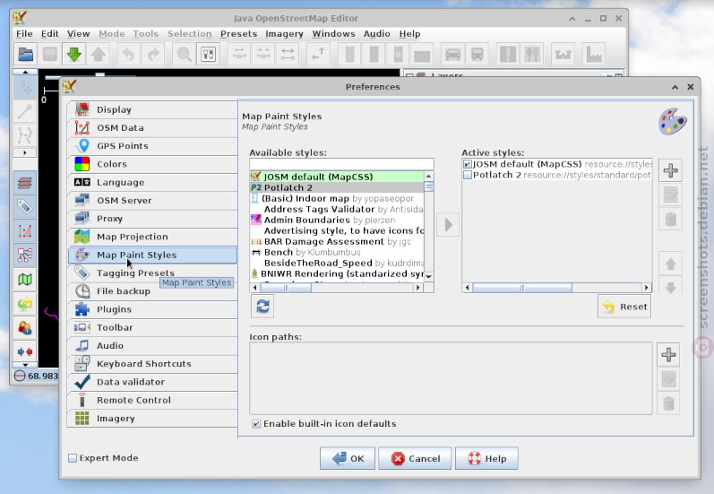Screen dimensions: 714x494
Task: Click the authors people icon in left sidebar
Action: pos(24,327)
